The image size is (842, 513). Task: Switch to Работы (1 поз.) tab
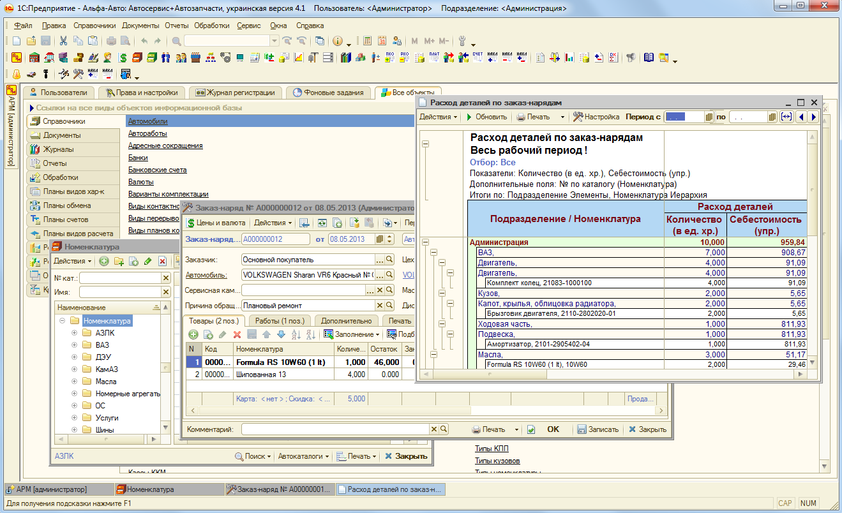click(x=280, y=321)
